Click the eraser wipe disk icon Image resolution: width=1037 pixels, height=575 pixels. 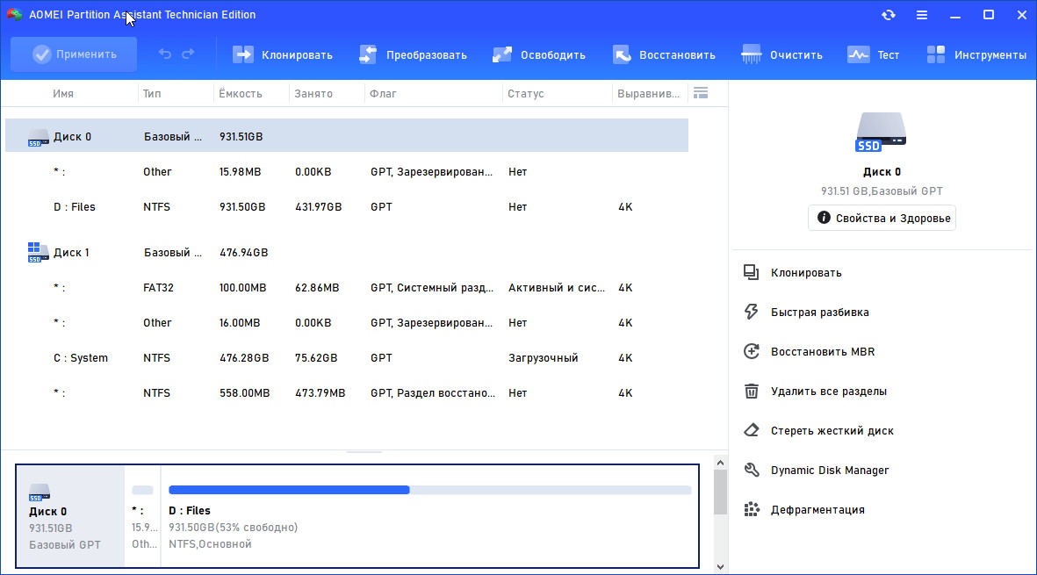coord(752,431)
